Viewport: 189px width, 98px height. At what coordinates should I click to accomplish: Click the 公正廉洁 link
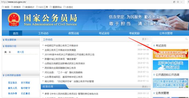[x=25, y=94]
